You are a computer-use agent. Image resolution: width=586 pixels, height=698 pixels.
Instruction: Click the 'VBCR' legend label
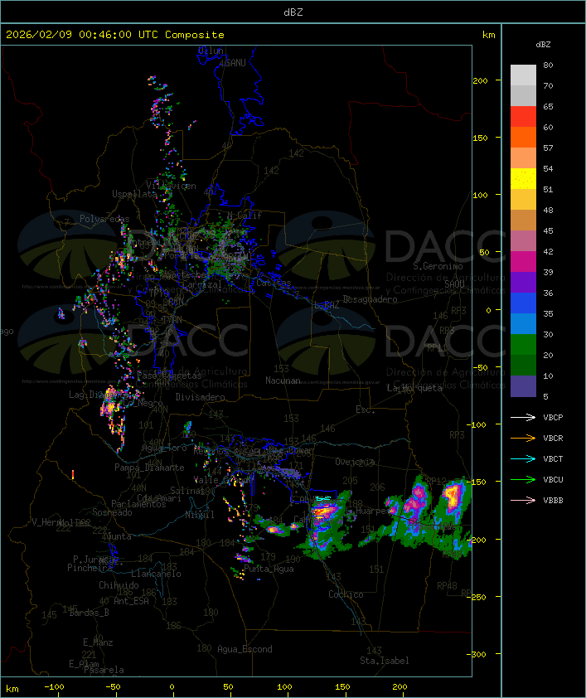(x=553, y=438)
